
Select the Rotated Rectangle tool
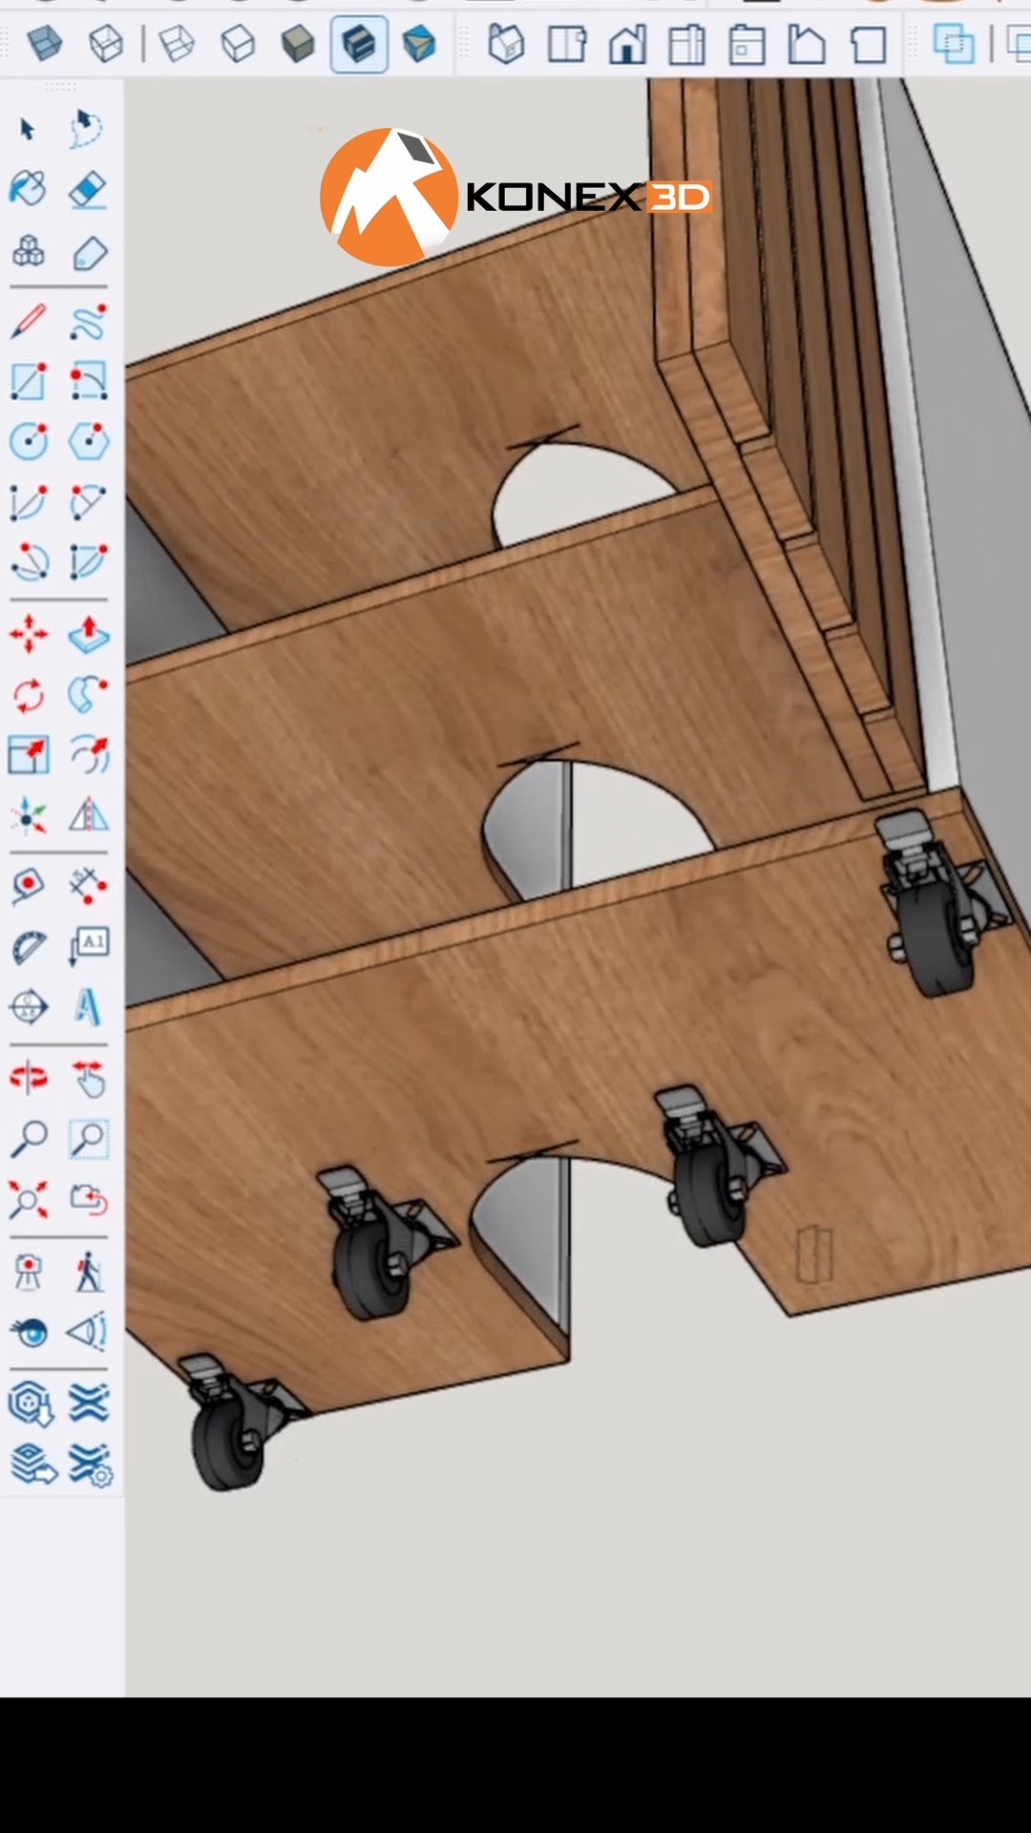[x=88, y=382]
